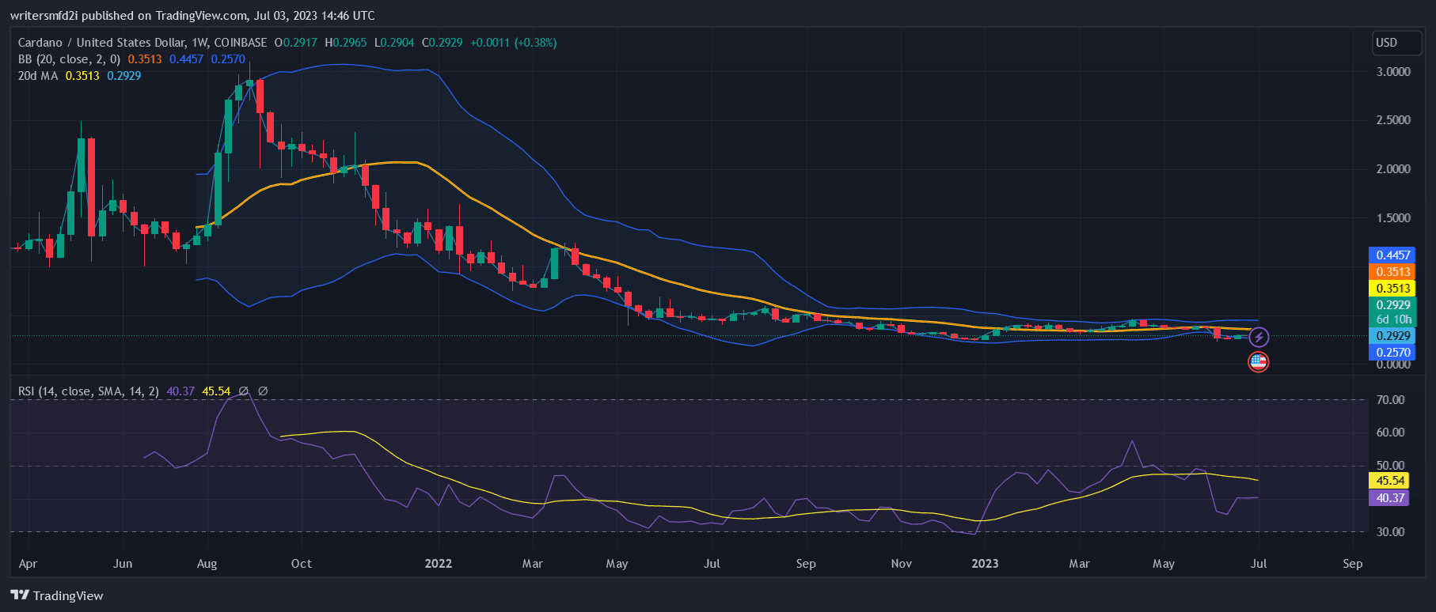This screenshot has width=1436, height=612.
Task: Select the RSI (14, close, SMA, 14, 2) legend
Action: [x=88, y=391]
